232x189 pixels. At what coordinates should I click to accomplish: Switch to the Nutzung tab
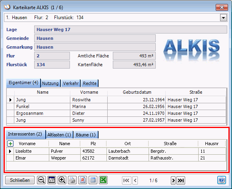50,83
